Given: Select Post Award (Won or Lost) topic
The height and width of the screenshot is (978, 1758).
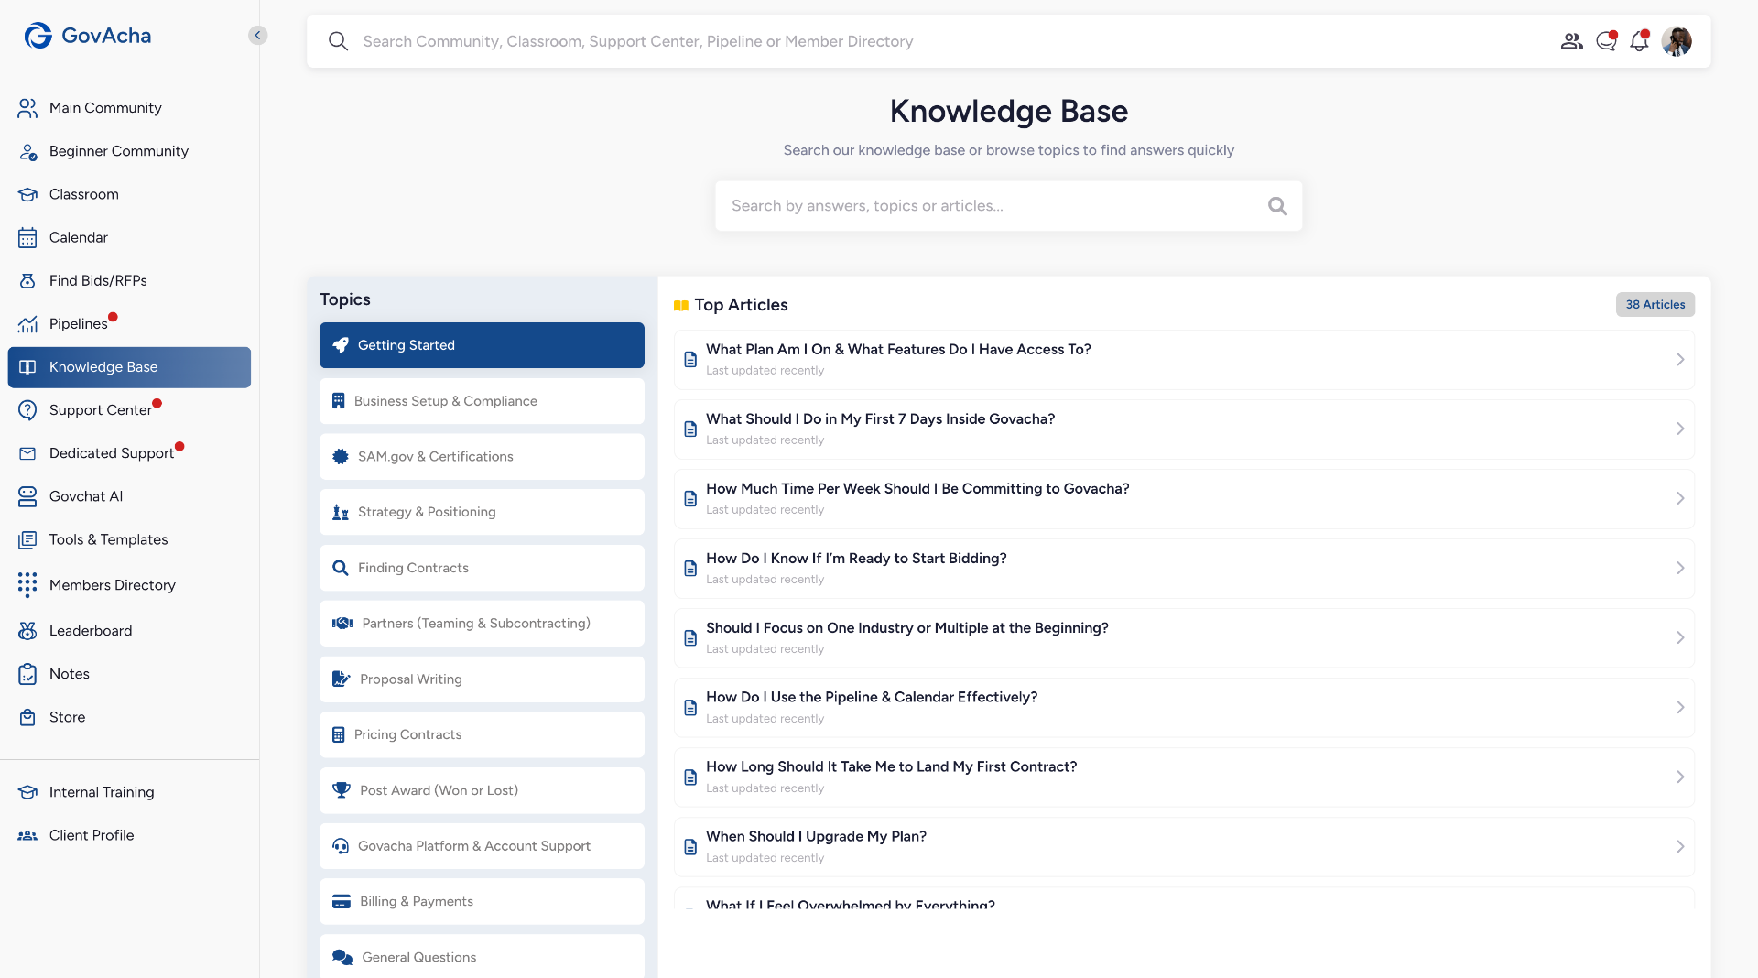Looking at the screenshot, I should pyautogui.click(x=482, y=790).
